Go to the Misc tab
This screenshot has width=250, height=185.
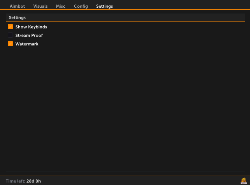point(60,6)
